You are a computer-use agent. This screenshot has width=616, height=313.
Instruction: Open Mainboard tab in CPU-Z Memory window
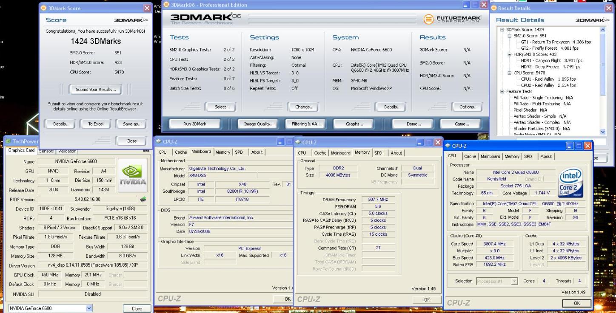coord(341,153)
